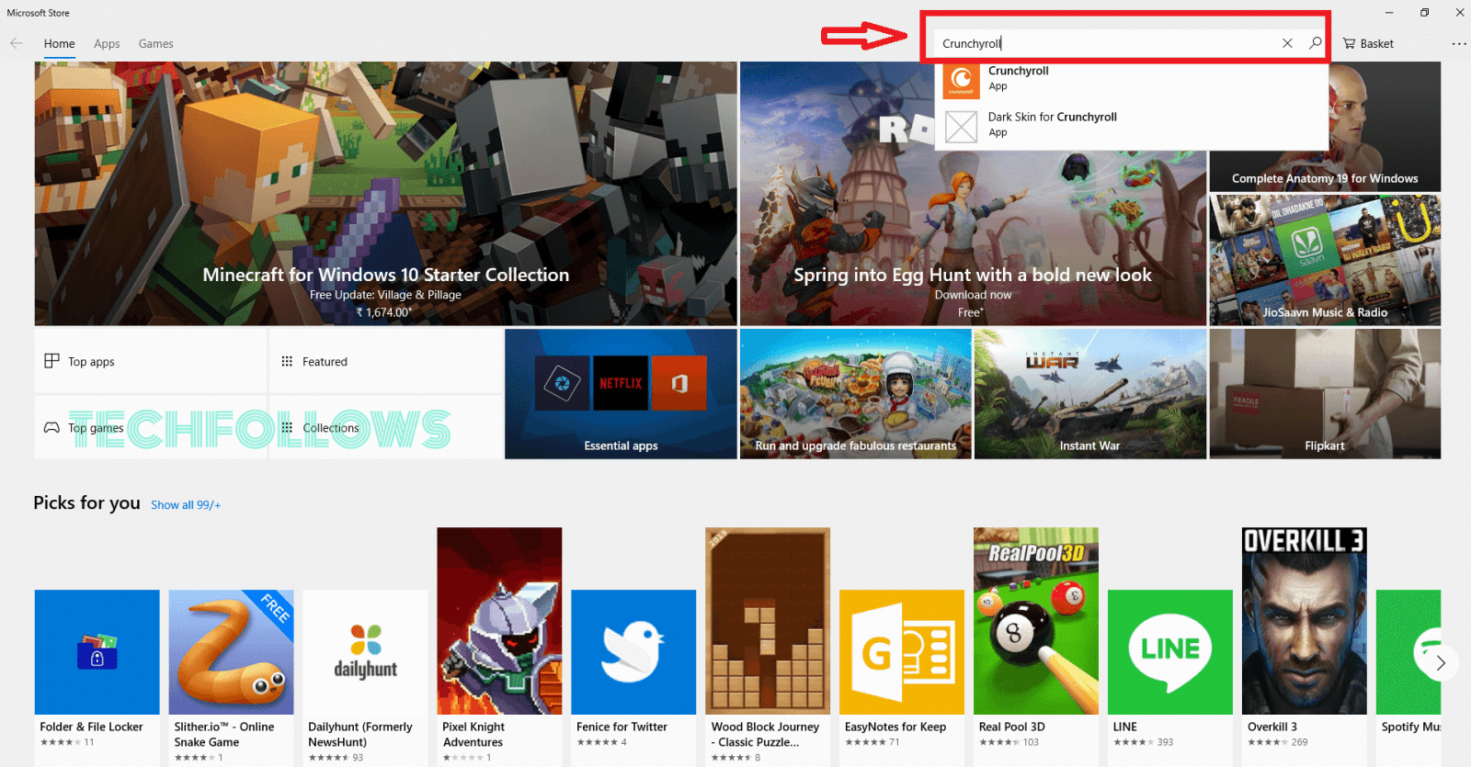Switch to the Apps tab

107,43
